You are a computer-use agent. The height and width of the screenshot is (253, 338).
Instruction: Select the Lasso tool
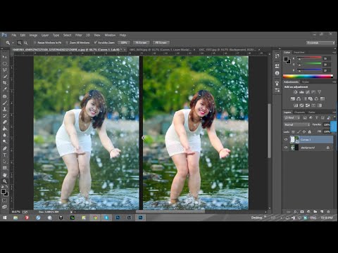[x=4, y=70]
